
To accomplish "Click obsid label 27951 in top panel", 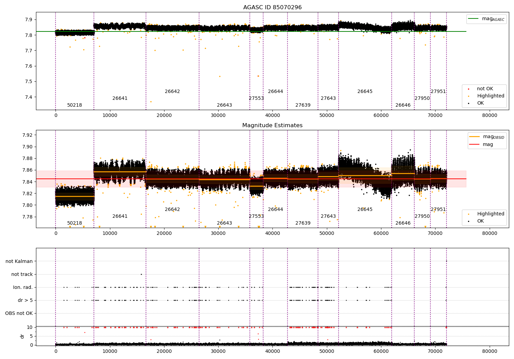I will (438, 91).
